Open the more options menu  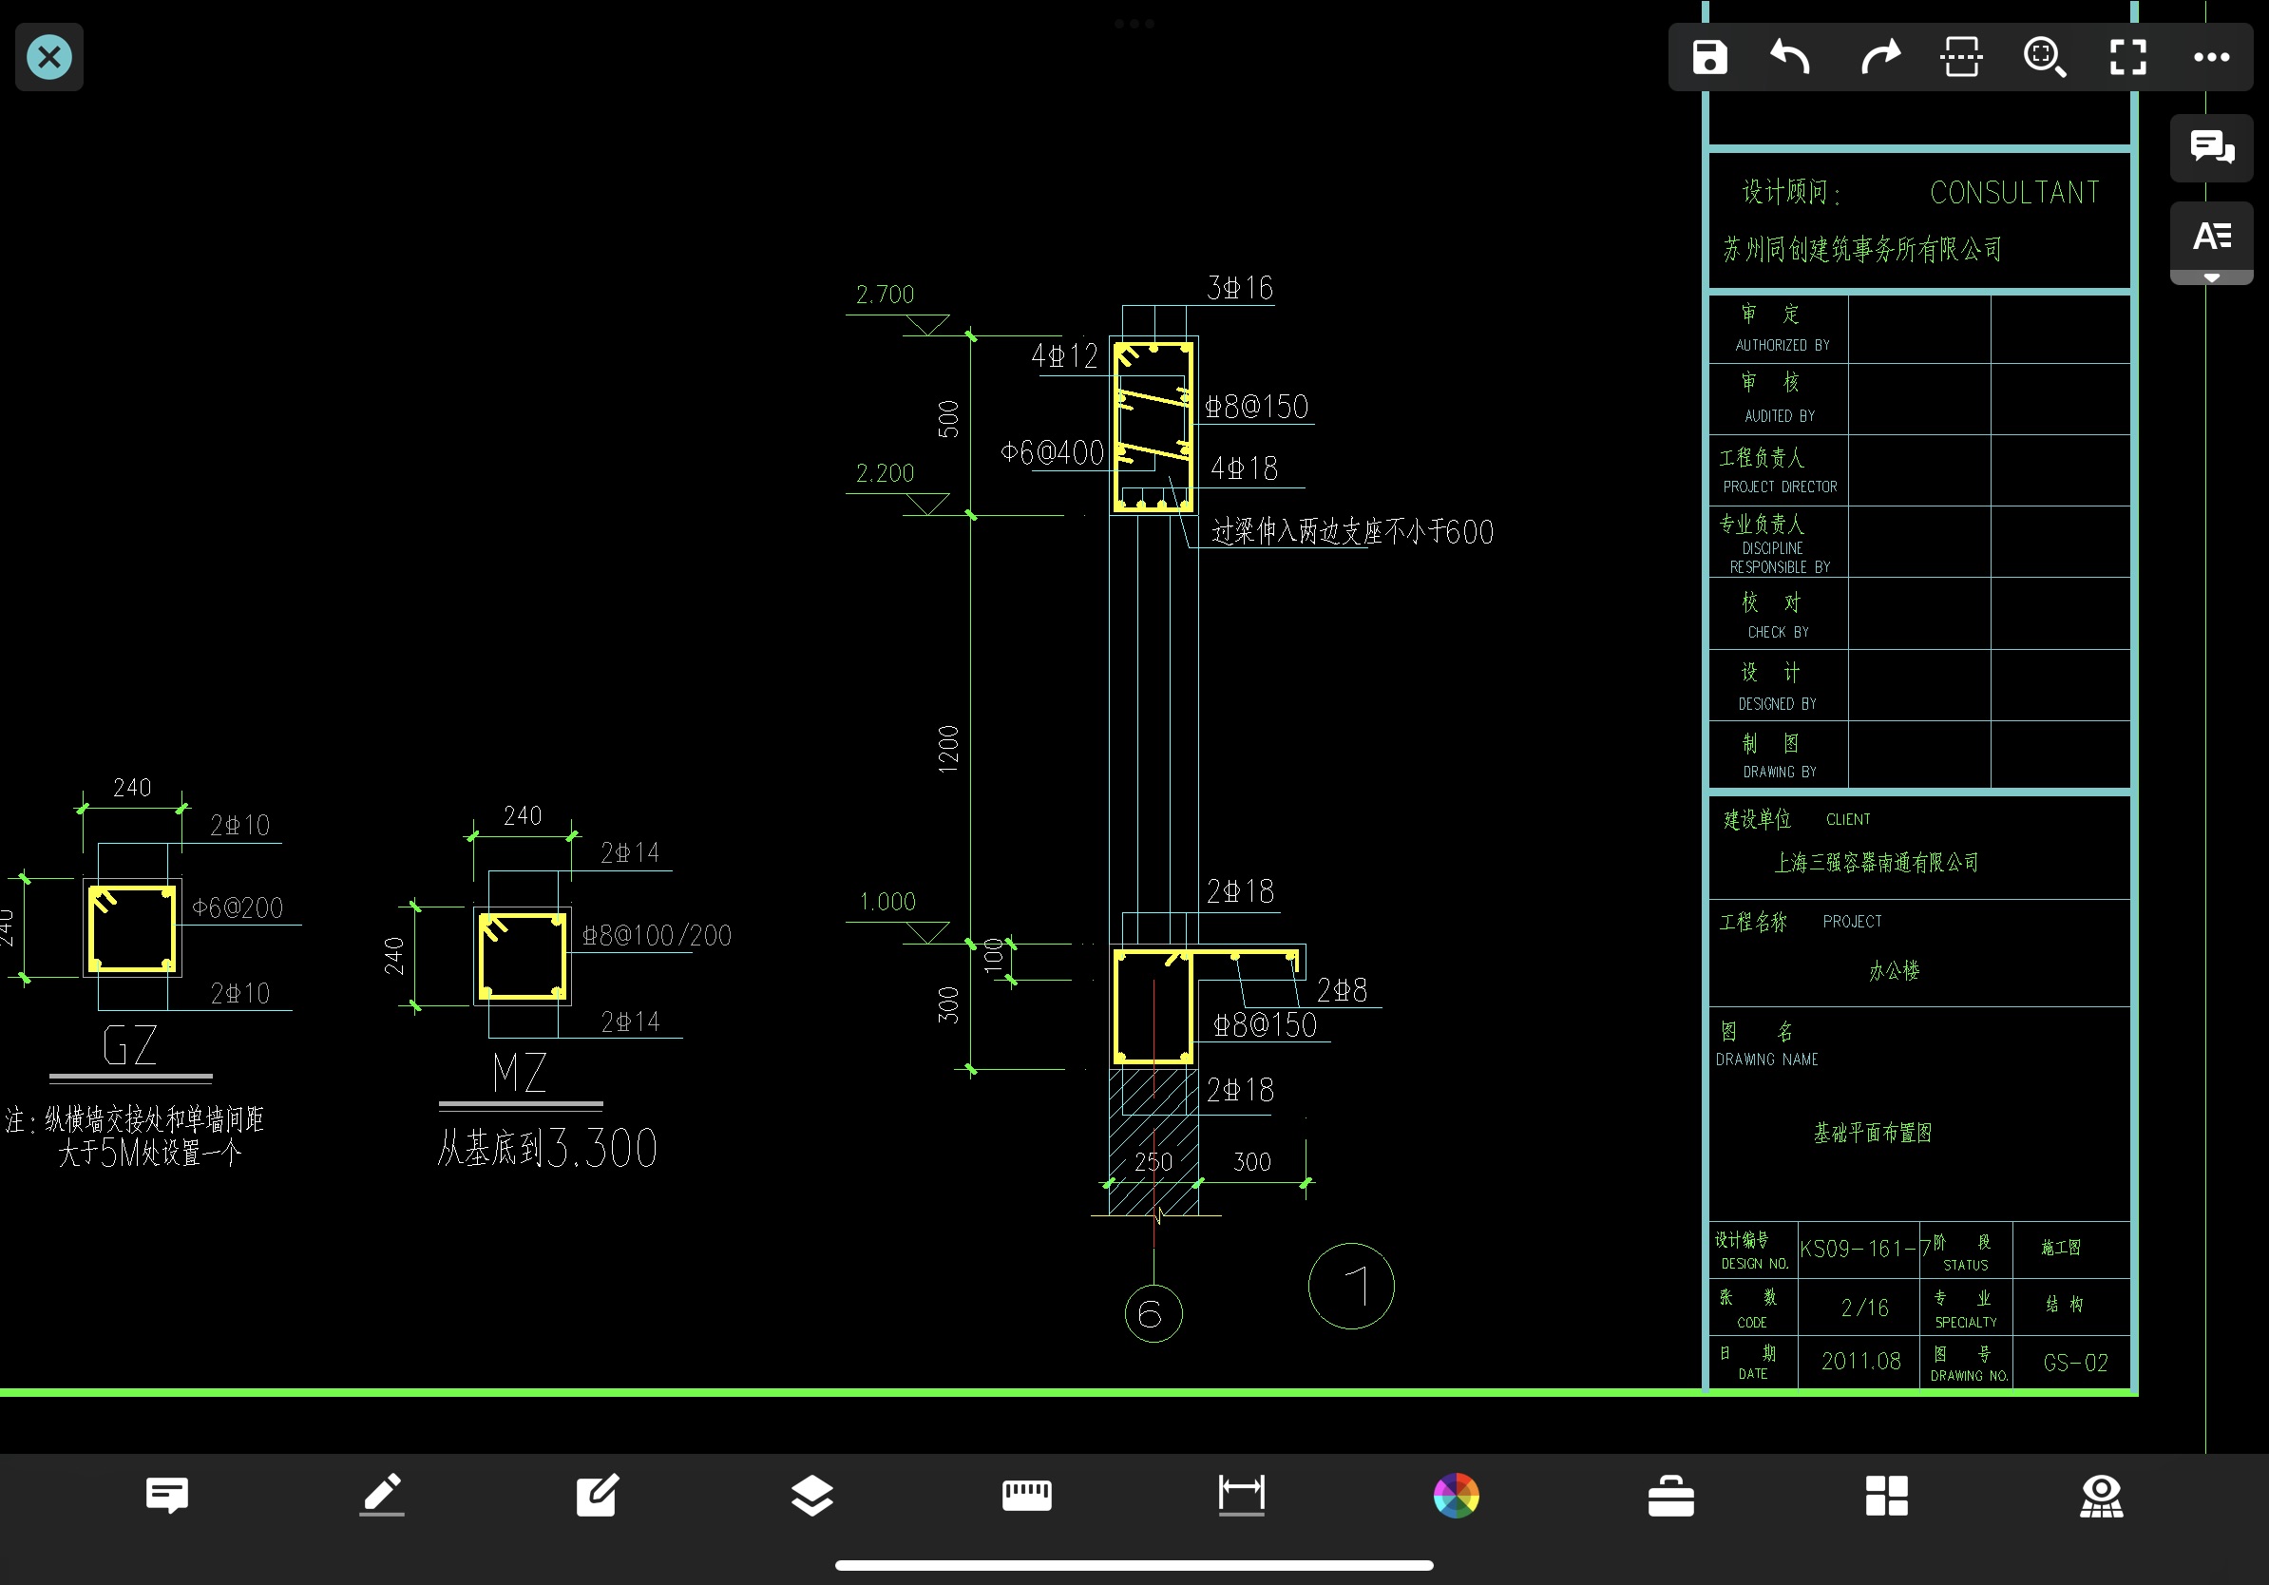tap(2212, 56)
